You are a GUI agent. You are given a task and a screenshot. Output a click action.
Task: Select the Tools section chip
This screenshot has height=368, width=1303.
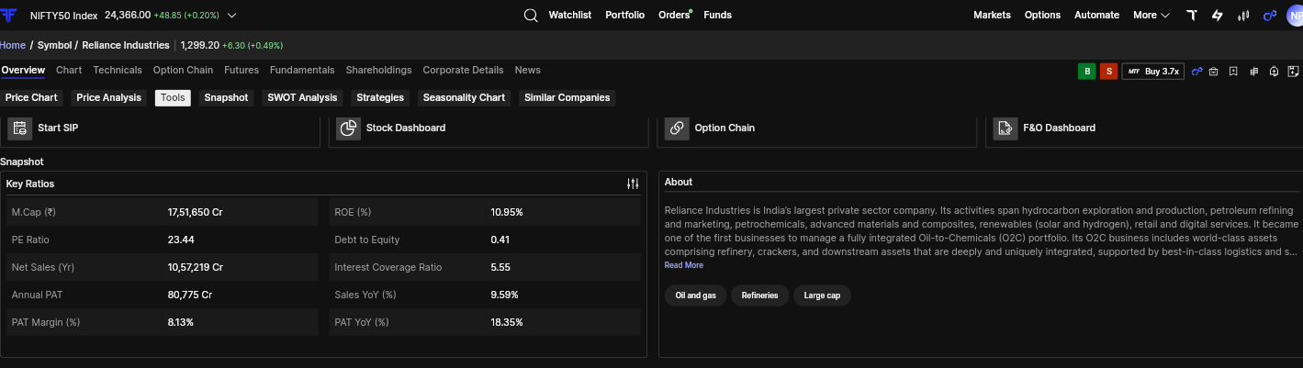tap(173, 97)
